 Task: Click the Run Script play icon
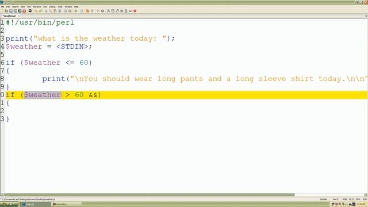[98, 11]
